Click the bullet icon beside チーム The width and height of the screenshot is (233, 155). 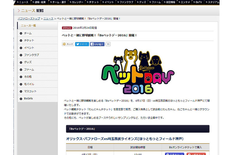(21, 33)
